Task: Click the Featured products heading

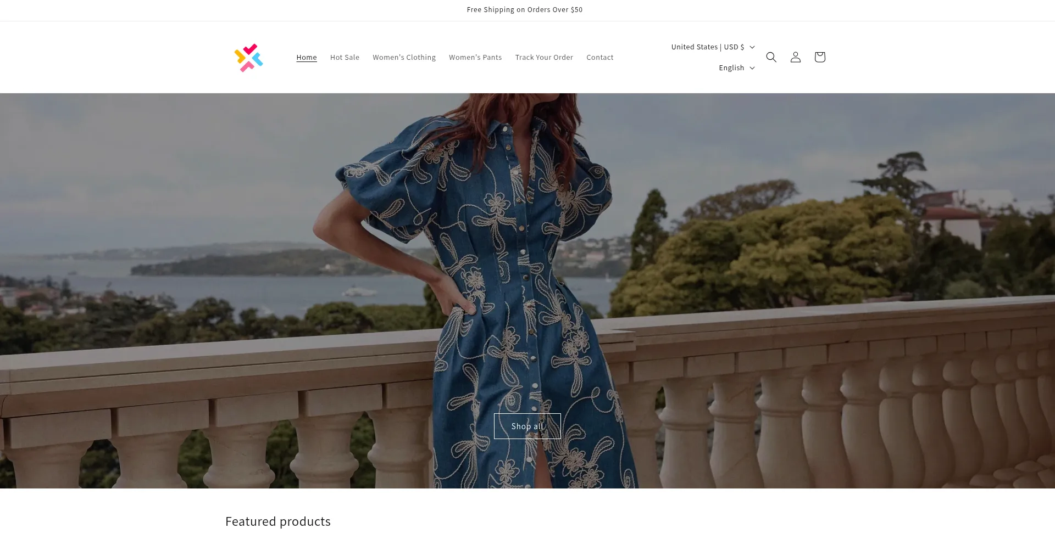Action: click(x=277, y=521)
